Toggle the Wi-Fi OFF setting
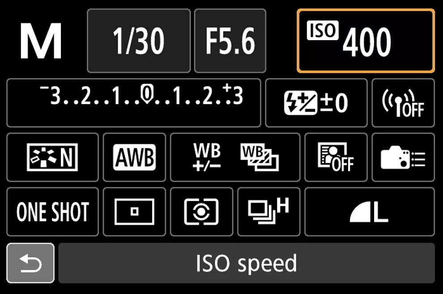 click(403, 103)
